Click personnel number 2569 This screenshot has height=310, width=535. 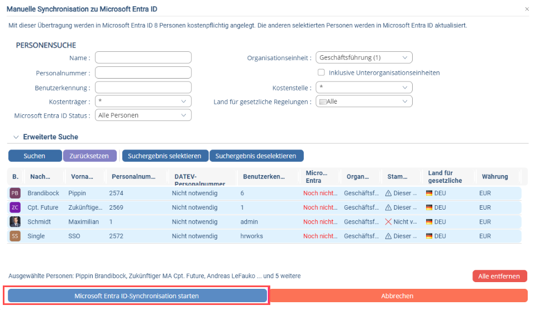click(x=116, y=207)
